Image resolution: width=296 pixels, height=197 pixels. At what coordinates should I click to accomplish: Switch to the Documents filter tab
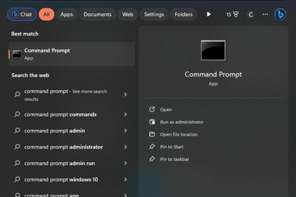(x=98, y=14)
